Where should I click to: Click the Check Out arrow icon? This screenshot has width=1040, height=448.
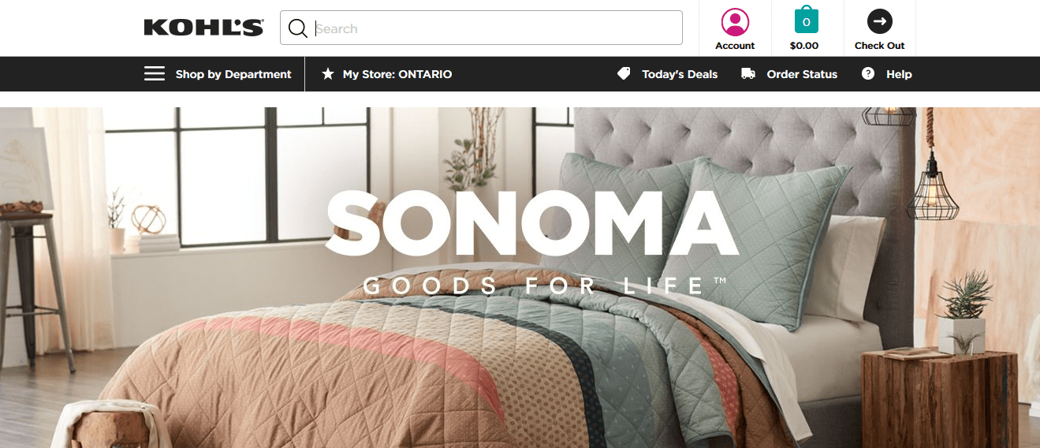click(880, 21)
